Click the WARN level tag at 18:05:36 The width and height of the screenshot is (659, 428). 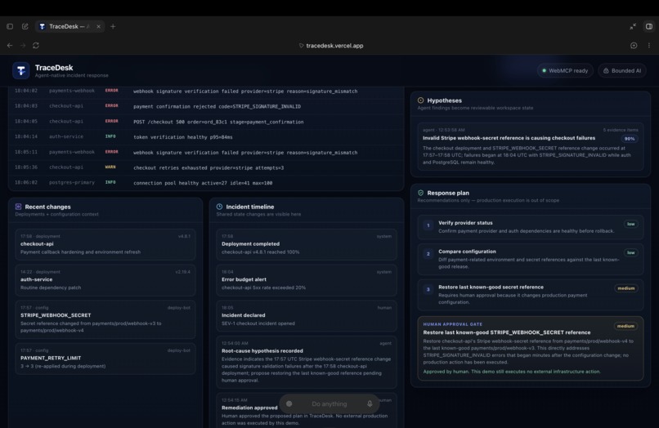point(110,167)
